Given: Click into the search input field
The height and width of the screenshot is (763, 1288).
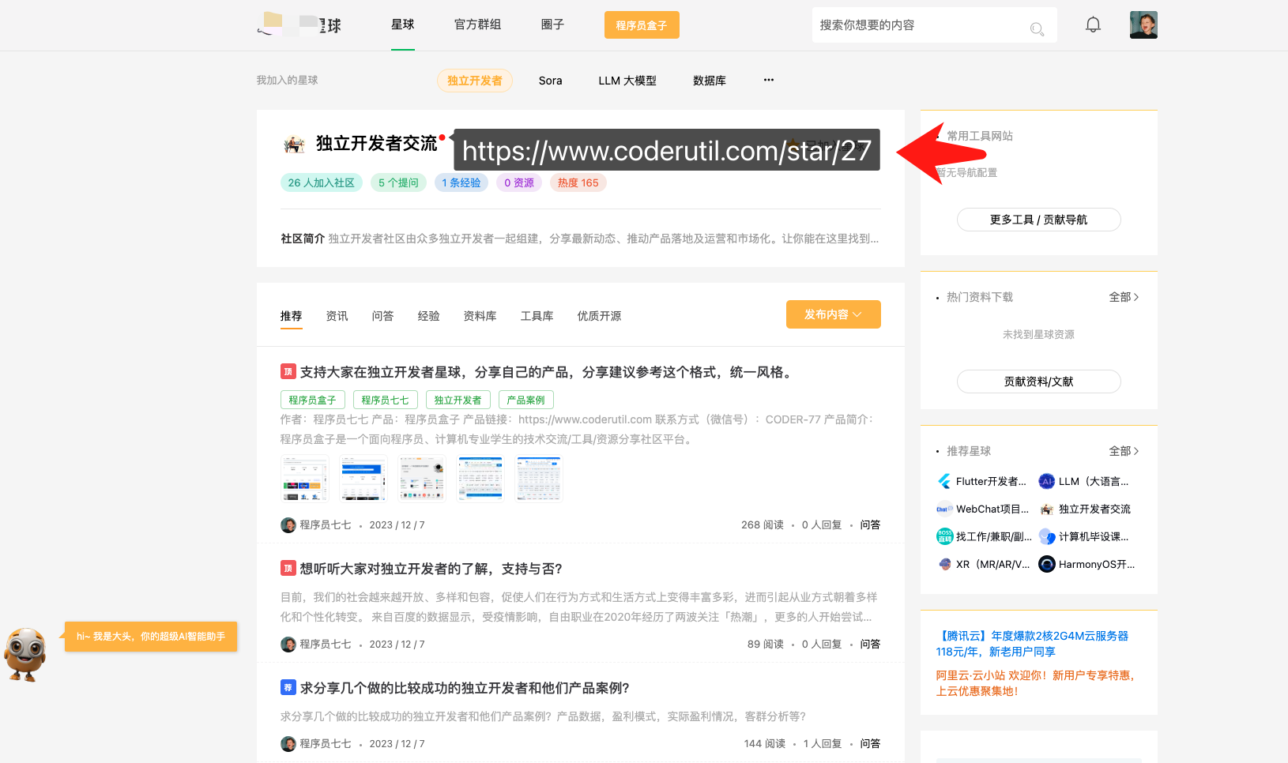Looking at the screenshot, I should (x=917, y=25).
